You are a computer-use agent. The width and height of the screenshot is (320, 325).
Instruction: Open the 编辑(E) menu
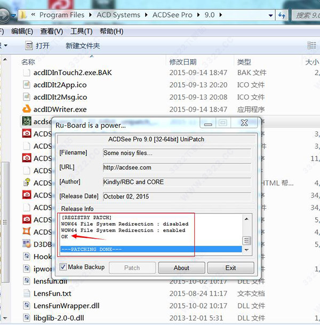[22, 31]
